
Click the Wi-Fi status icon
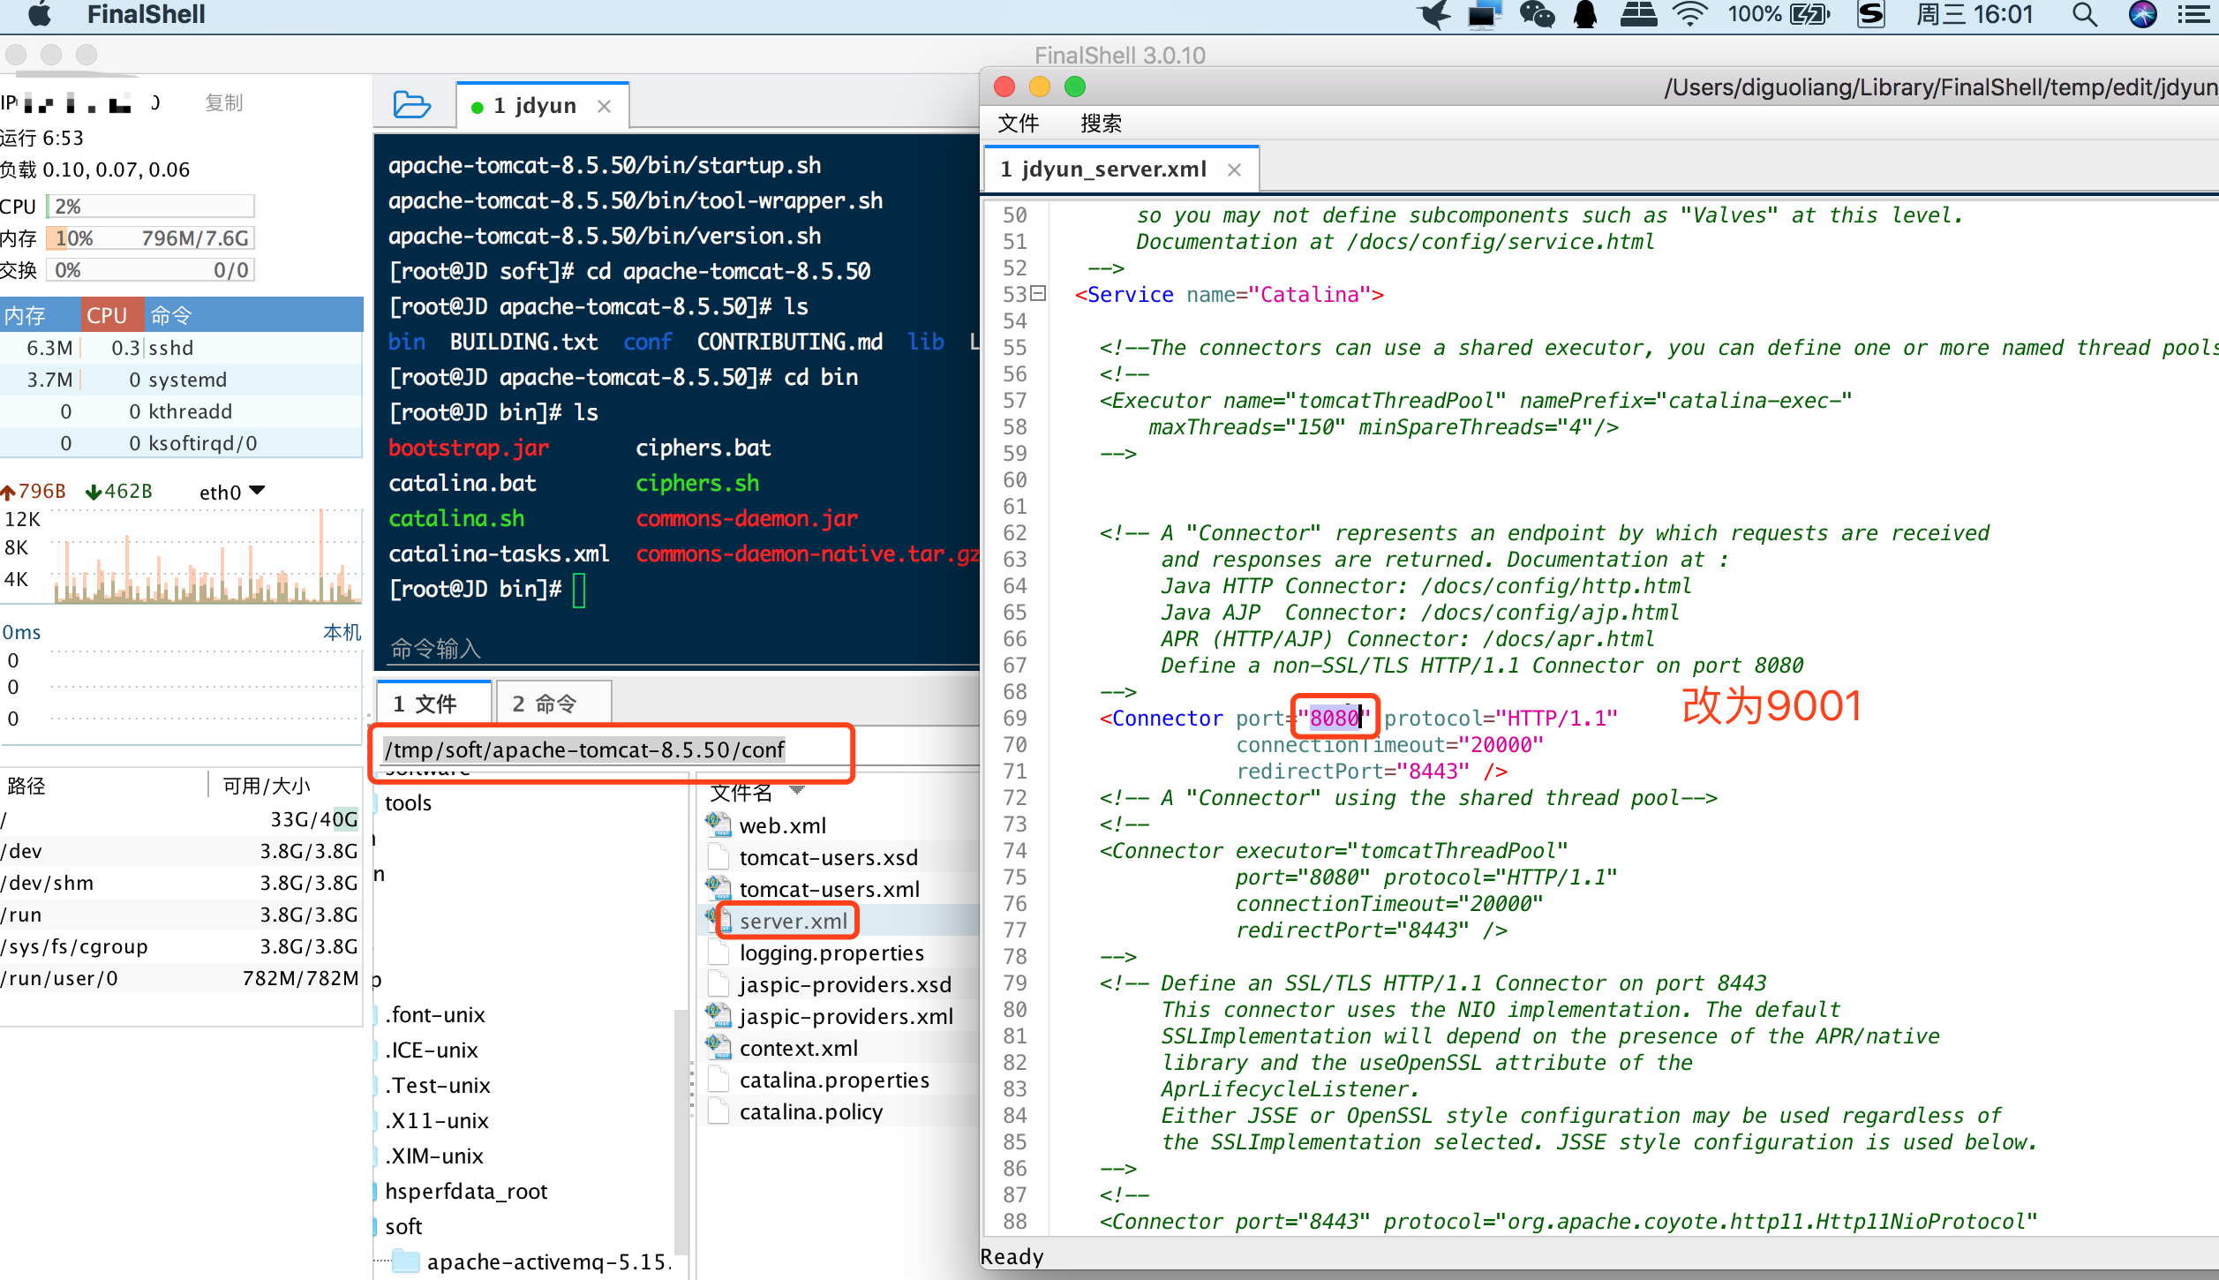coord(1689,15)
